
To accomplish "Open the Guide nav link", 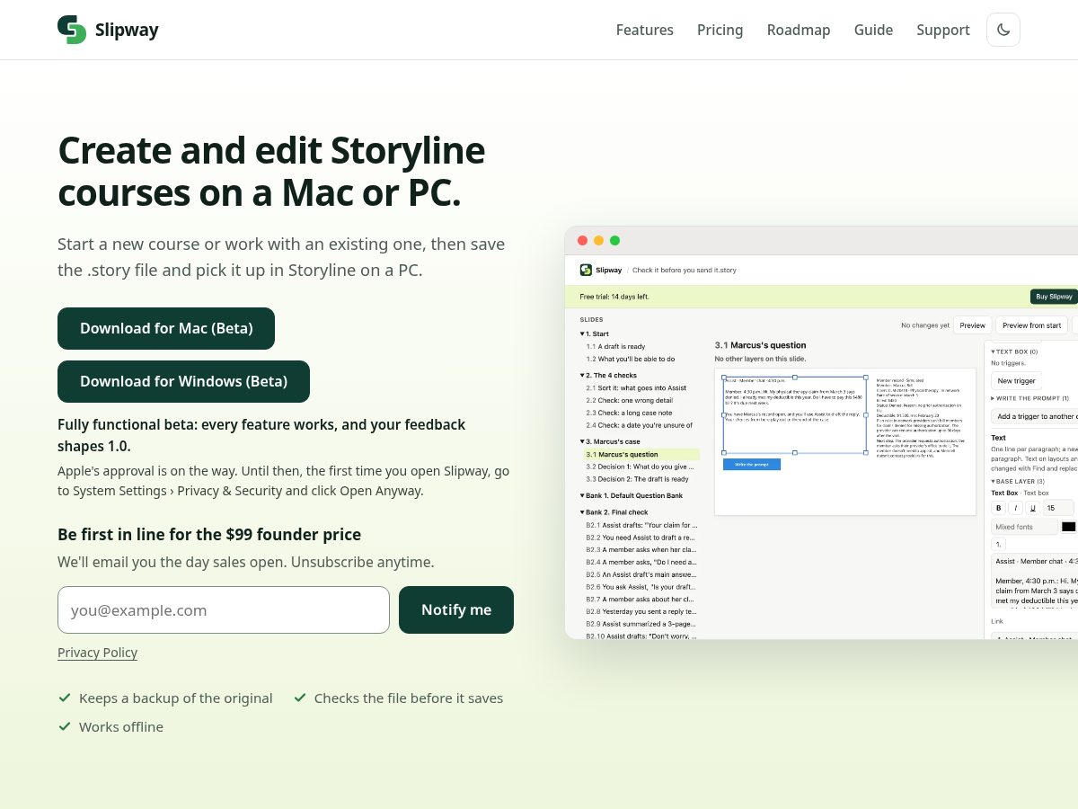I will coord(873,30).
